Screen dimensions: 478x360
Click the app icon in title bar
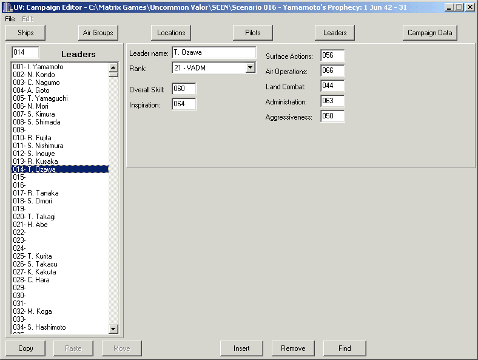(7, 7)
